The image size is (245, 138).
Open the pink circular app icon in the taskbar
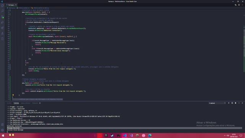point(144,135)
